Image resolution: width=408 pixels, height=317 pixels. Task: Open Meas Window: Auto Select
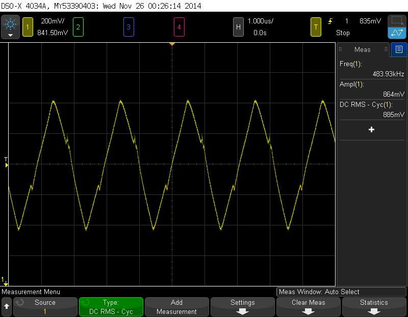pos(341,292)
